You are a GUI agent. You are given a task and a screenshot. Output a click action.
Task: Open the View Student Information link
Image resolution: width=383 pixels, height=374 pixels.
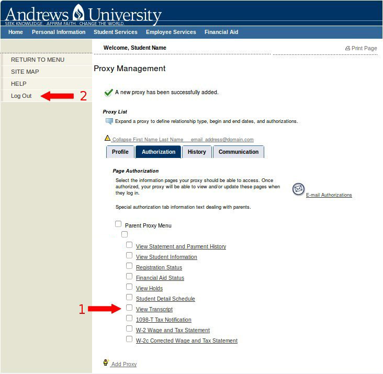(x=166, y=257)
